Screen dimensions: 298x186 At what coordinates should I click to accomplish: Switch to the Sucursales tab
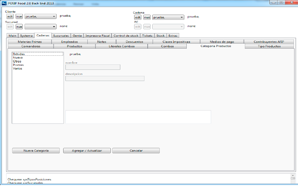[x=61, y=35]
